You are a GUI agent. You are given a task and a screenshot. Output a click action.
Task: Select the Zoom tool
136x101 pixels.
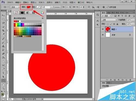coord(3,88)
